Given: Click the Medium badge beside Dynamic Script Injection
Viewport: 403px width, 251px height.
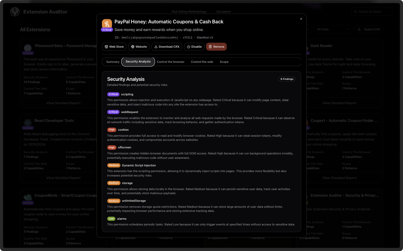Looking at the screenshot, I should pyautogui.click(x=114, y=165).
